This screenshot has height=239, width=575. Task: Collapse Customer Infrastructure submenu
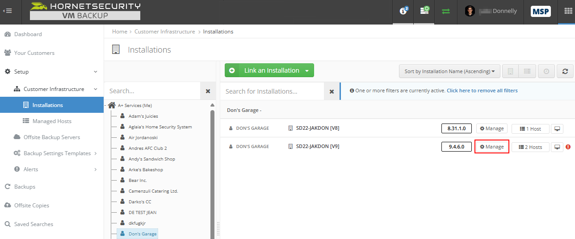95,89
